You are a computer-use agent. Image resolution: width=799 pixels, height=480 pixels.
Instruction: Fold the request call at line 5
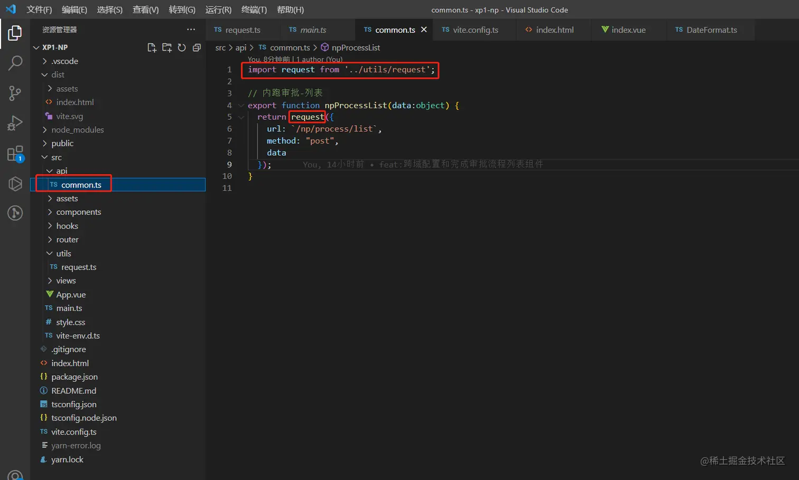[241, 117]
